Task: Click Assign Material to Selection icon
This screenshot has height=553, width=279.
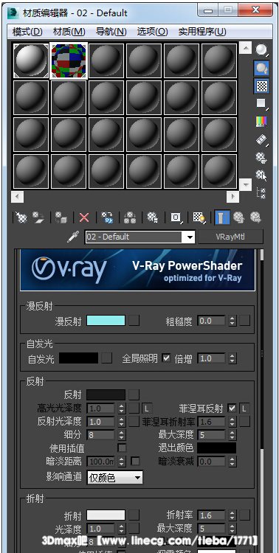Action: coord(62,218)
